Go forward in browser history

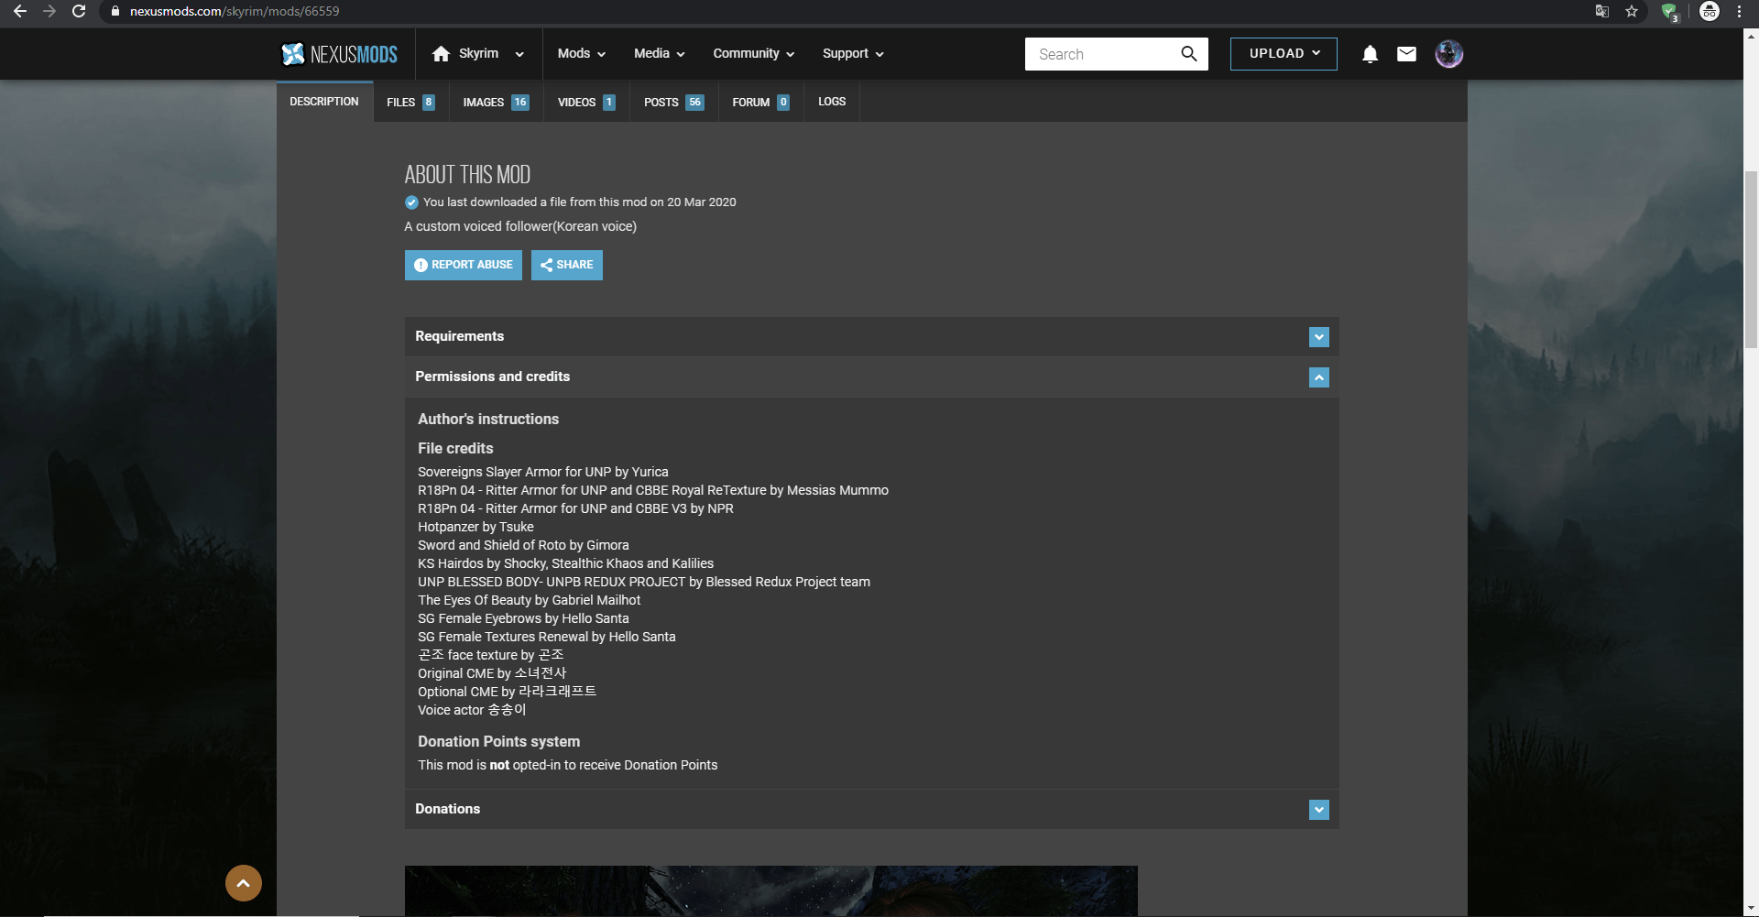(x=49, y=11)
